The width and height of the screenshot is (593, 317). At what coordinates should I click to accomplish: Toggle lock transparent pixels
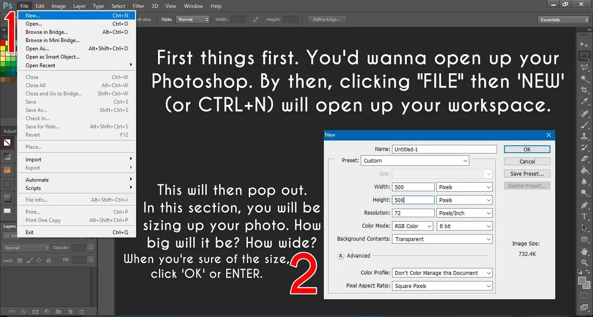[19, 261]
